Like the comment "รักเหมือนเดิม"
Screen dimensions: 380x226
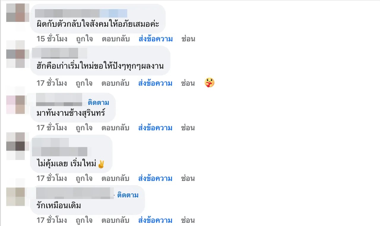(x=84, y=220)
